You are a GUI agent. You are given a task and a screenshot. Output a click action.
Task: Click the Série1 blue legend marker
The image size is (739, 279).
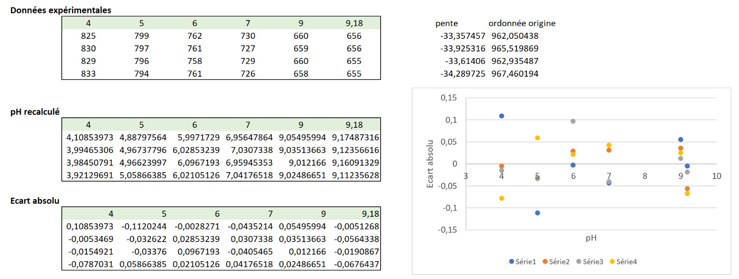(511, 262)
